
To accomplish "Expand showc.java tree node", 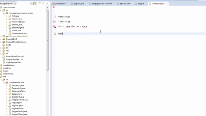I will pyautogui.click(x=7, y=31).
